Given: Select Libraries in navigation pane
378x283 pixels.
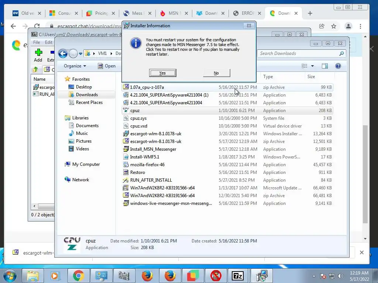Looking at the screenshot, I should [x=80, y=118].
